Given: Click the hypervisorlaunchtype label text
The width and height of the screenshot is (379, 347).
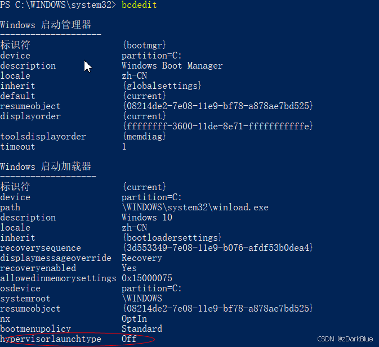Looking at the screenshot, I should pyautogui.click(x=51, y=339).
